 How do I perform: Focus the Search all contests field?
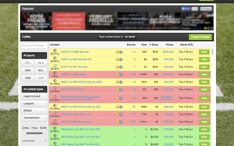coord(34,45)
